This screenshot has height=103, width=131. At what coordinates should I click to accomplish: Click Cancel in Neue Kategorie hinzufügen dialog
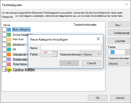click(91, 63)
